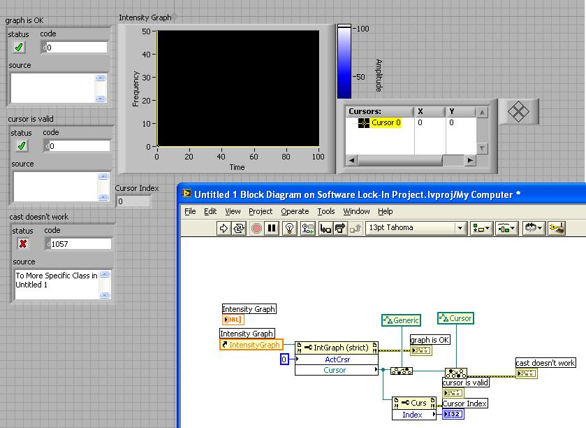Image resolution: width=586 pixels, height=428 pixels.
Task: Click the Cursor property row in IntGraph node
Action: click(x=337, y=370)
